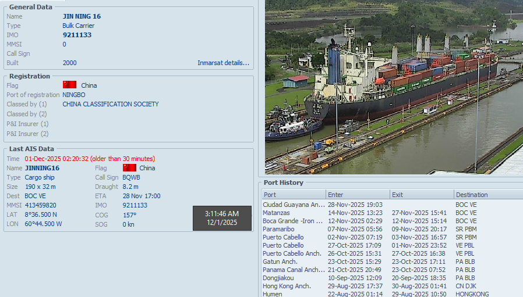Viewport: 523px width, 297px height.
Task: Sort Port History by Port column
Action: click(x=294, y=195)
